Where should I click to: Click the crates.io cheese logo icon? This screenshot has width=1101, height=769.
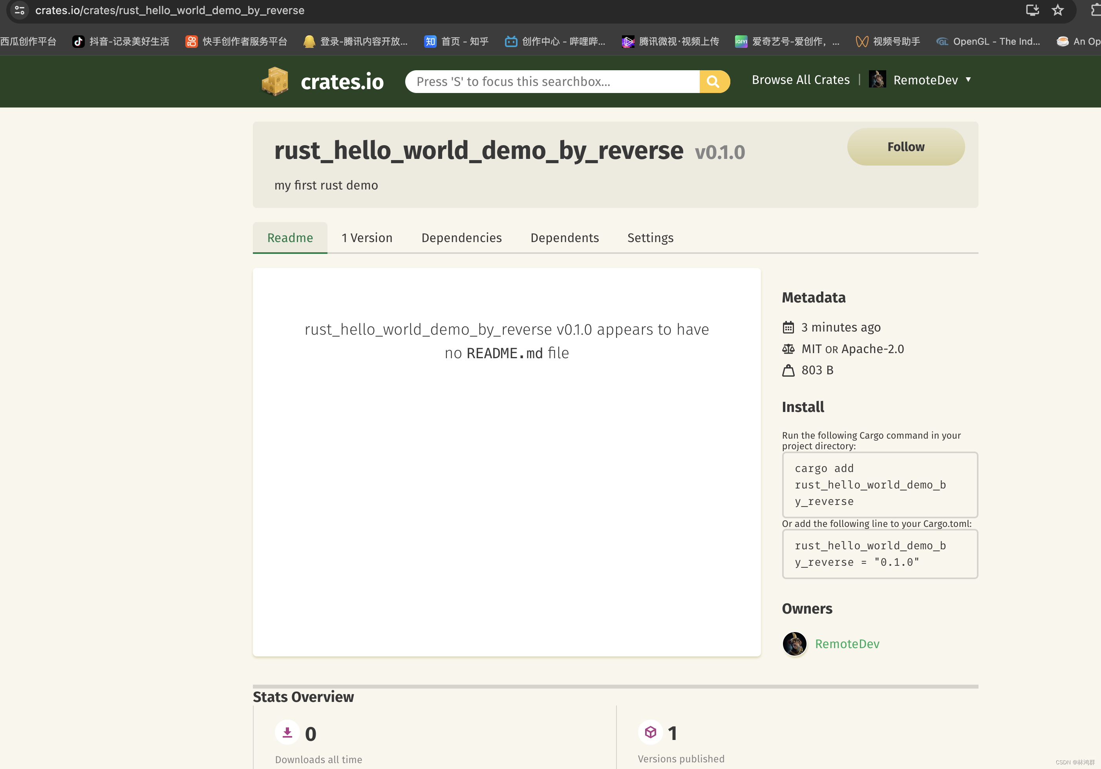point(275,81)
